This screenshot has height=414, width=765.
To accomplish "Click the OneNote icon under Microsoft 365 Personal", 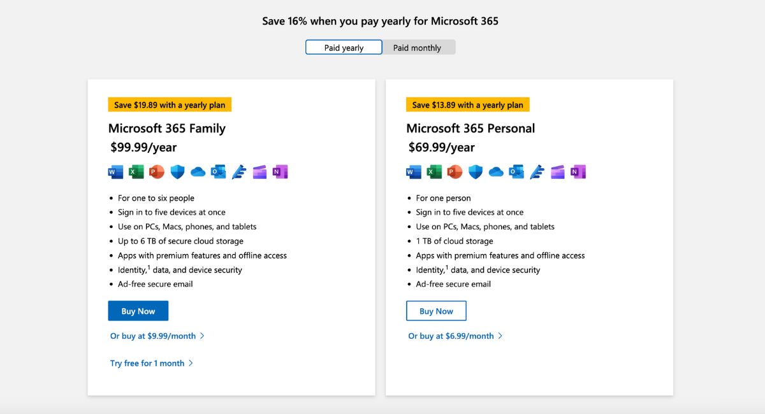I will click(578, 171).
